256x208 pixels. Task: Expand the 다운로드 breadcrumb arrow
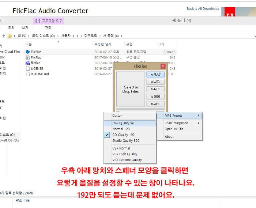point(100,36)
